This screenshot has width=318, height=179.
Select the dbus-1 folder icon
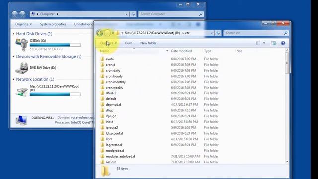[103, 93]
